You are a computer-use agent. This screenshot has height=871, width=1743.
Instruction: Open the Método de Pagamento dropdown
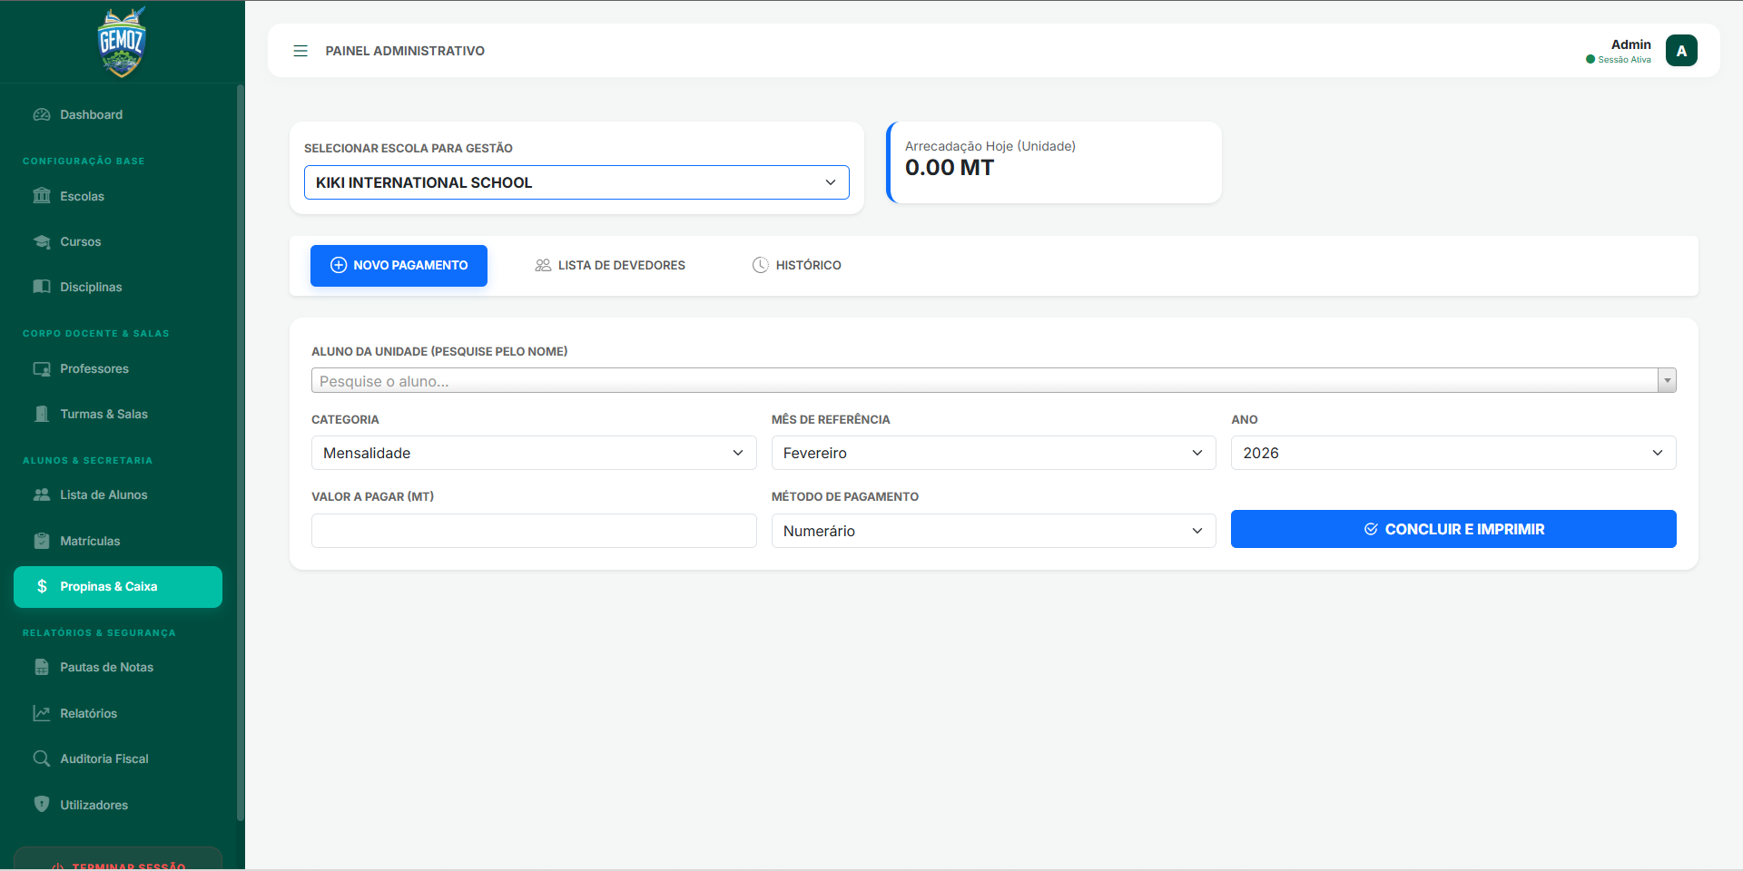pyautogui.click(x=993, y=531)
